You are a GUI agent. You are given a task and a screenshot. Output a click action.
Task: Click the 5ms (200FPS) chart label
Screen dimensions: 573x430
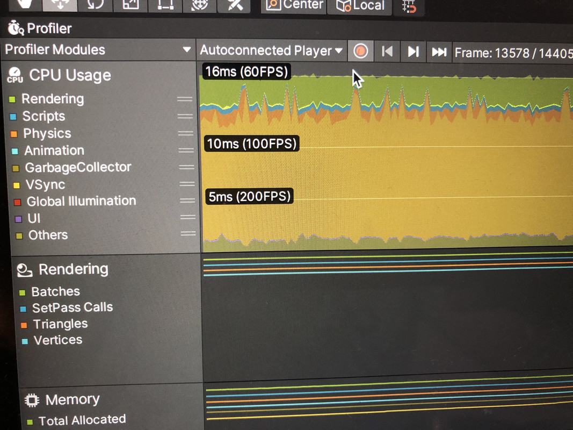pyautogui.click(x=250, y=196)
